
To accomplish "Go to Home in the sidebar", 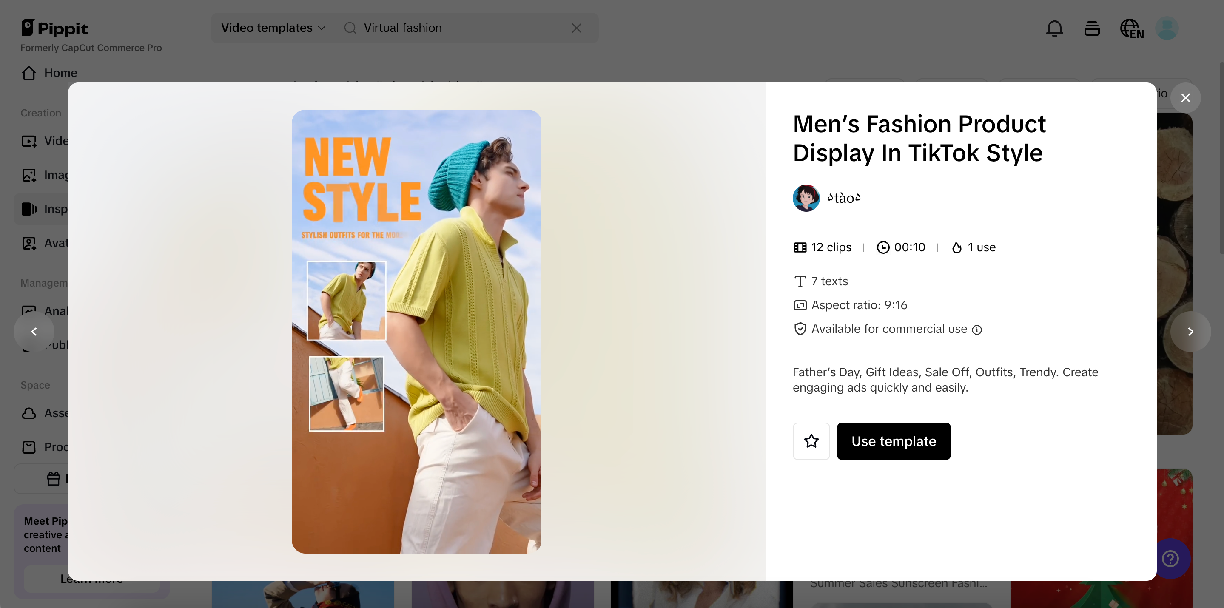I will coord(49,73).
